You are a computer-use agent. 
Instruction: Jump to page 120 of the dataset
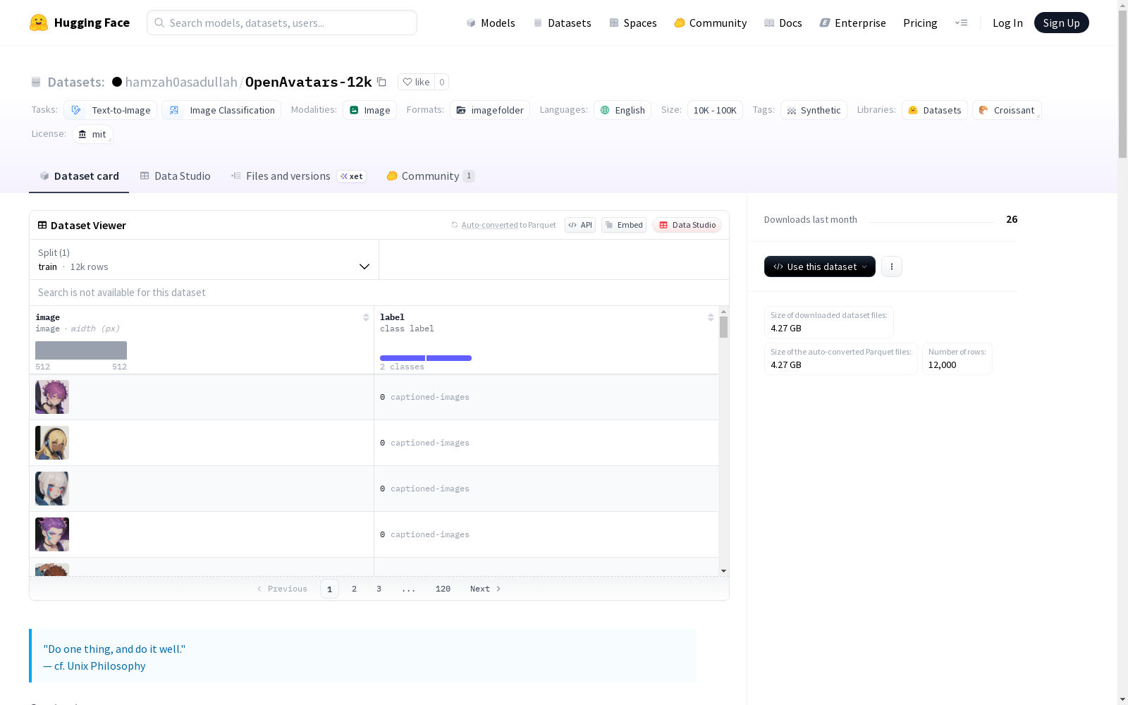[443, 589]
